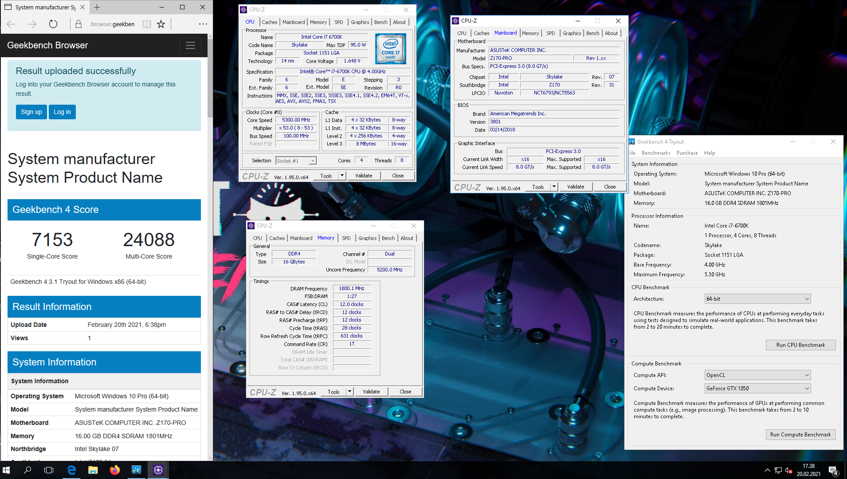Click the Model Z170-PRO field

click(530, 58)
